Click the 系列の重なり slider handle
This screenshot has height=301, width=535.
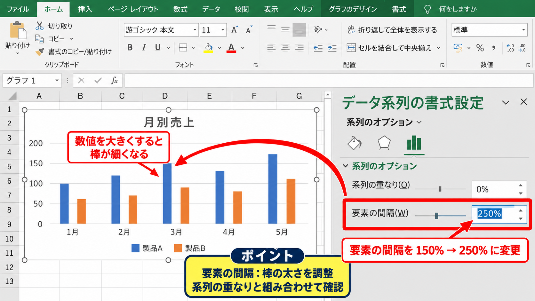(440, 189)
